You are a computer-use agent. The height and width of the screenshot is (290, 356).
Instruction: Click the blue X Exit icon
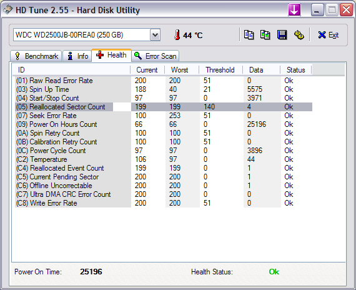tap(322, 35)
